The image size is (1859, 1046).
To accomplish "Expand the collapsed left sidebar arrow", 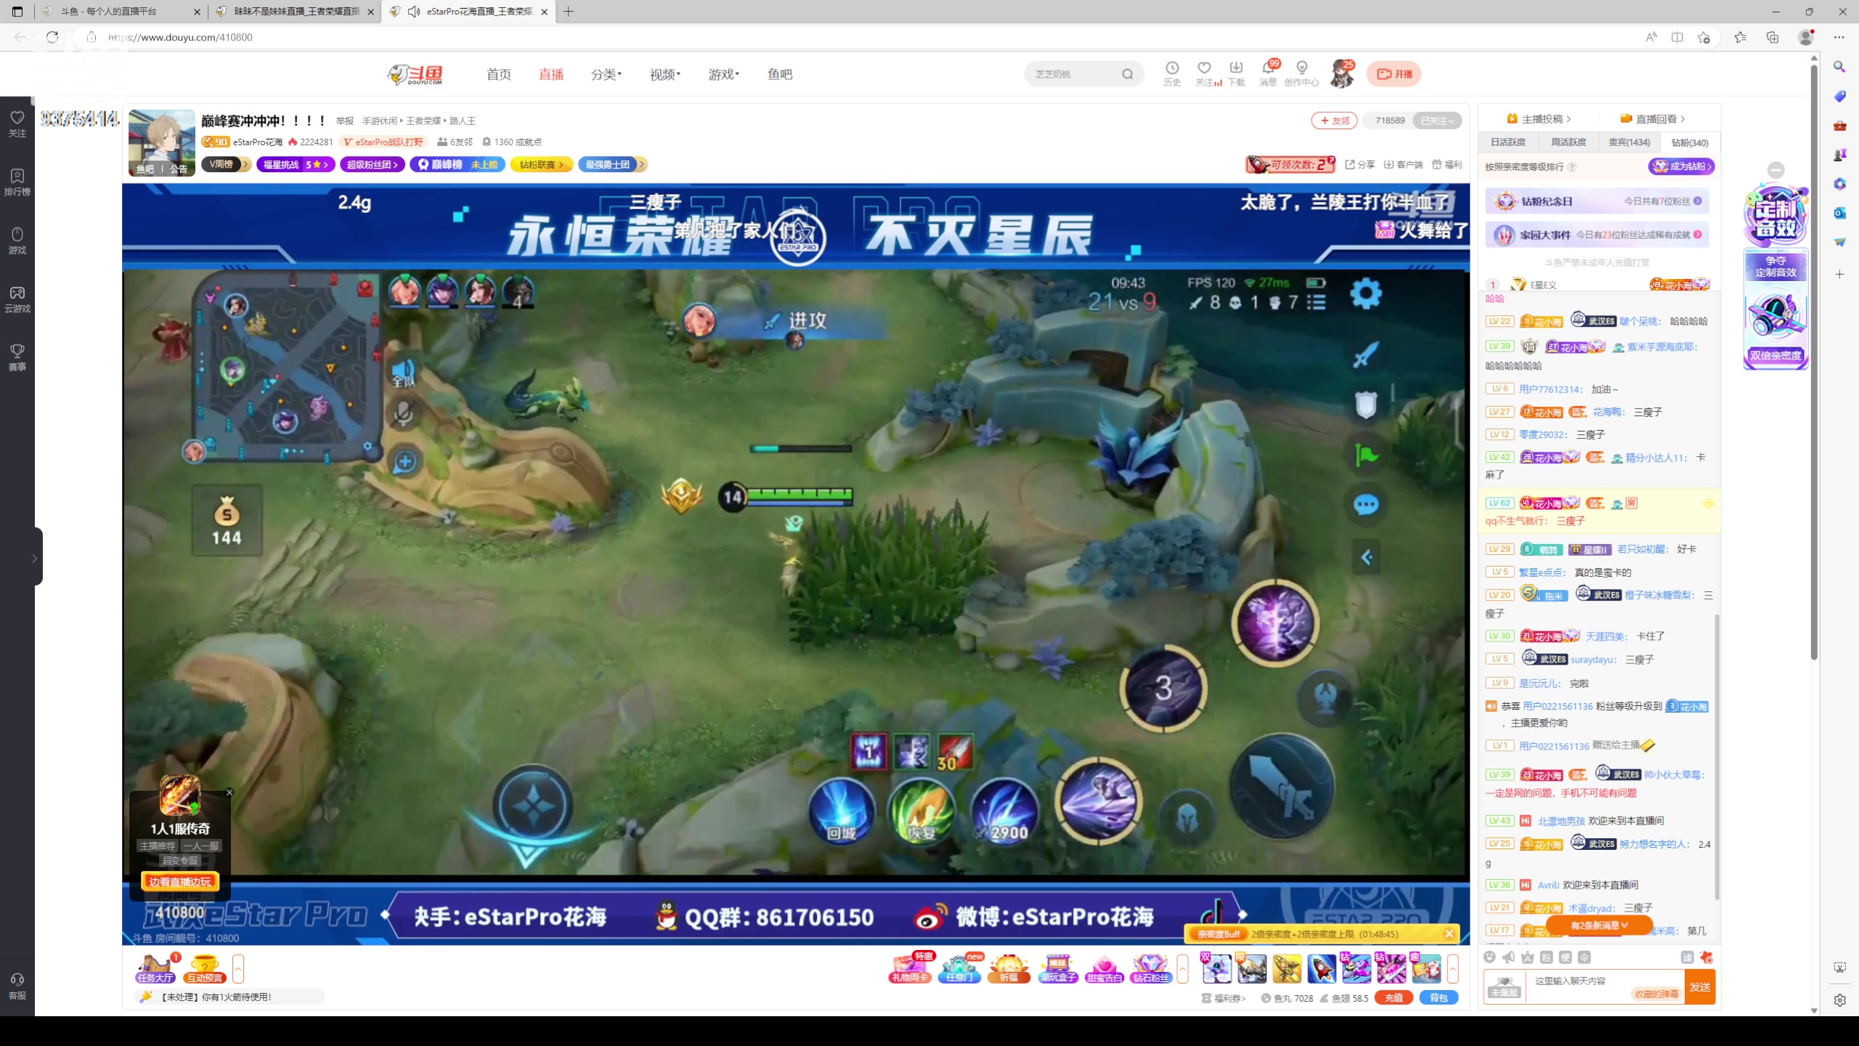I will click(33, 558).
